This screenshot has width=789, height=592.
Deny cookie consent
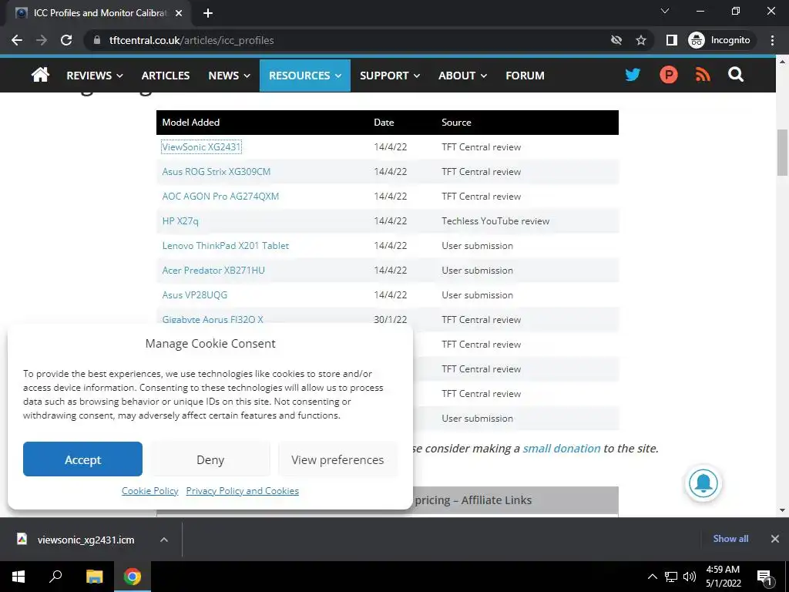(210, 459)
